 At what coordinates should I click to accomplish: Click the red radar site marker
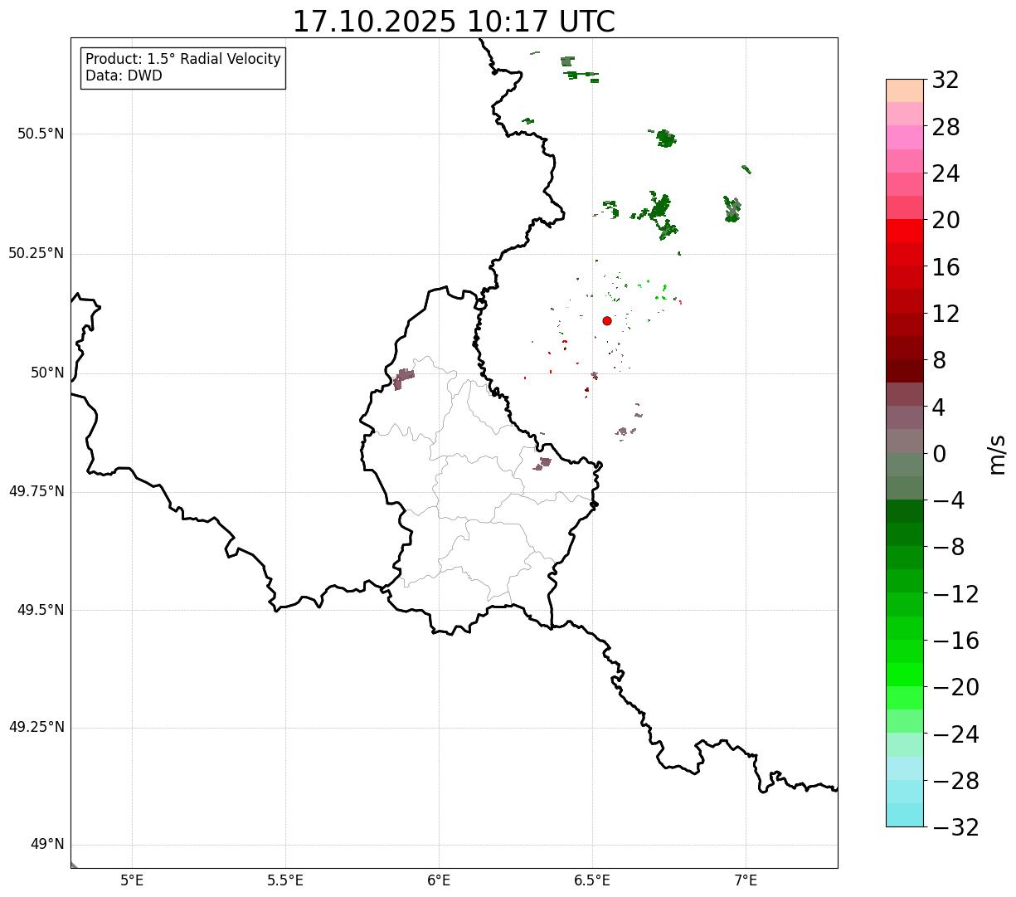click(x=607, y=320)
